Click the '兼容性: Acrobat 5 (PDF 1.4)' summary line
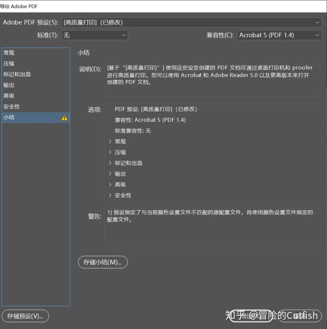The height and width of the screenshot is (329, 327). 150,120
